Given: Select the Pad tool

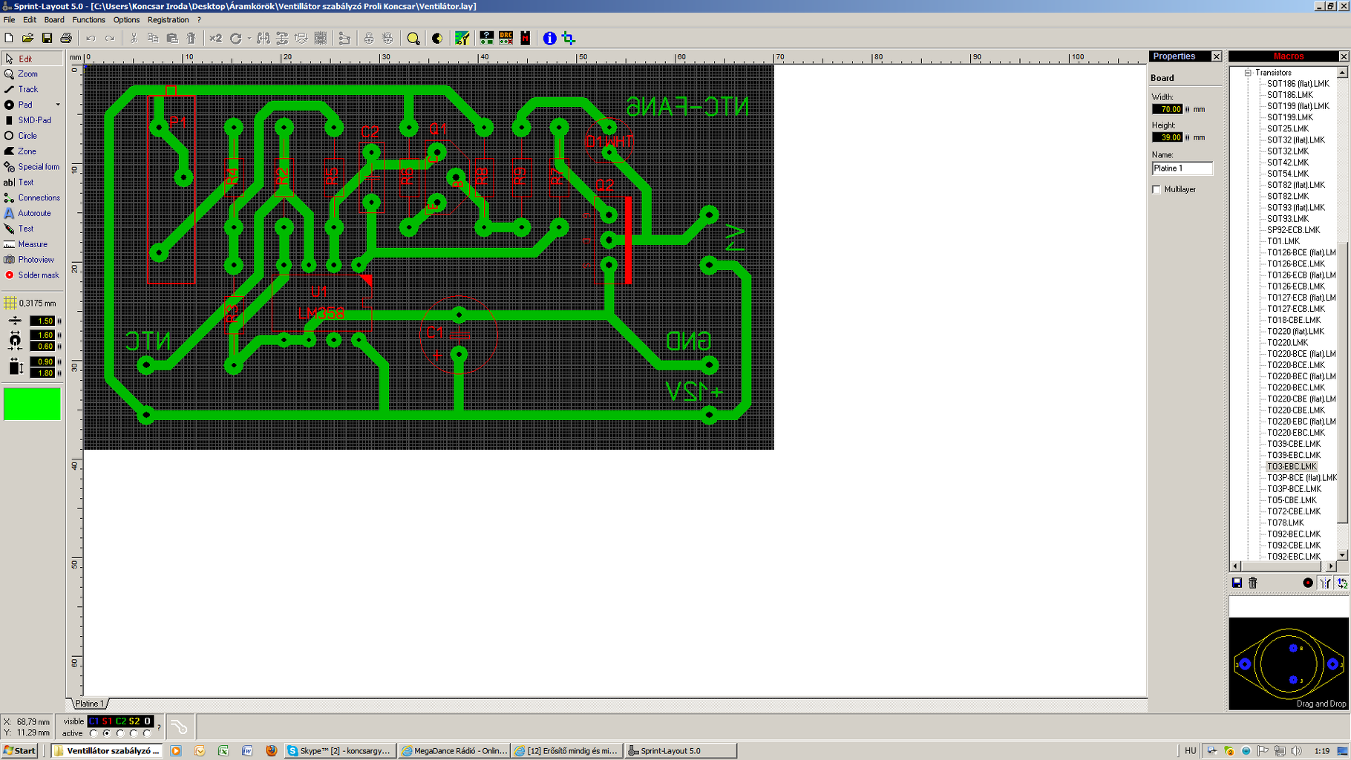Looking at the screenshot, I should (27, 105).
